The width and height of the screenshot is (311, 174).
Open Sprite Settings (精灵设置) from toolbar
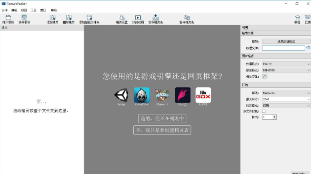click(x=122, y=19)
